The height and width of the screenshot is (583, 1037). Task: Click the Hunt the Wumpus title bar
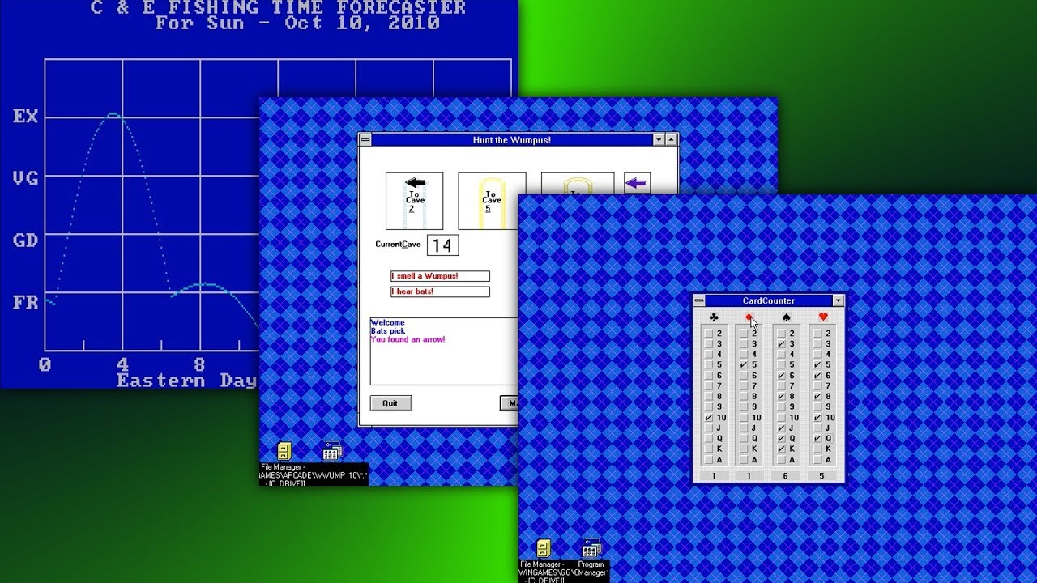512,140
